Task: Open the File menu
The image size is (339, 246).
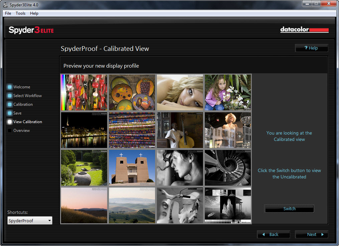Action: 8,13
